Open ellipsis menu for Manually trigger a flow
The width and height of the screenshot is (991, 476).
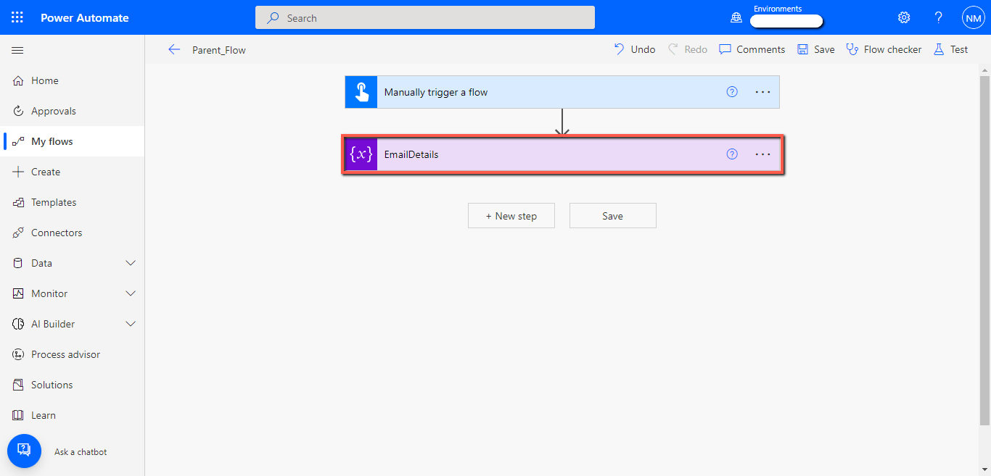(x=762, y=92)
